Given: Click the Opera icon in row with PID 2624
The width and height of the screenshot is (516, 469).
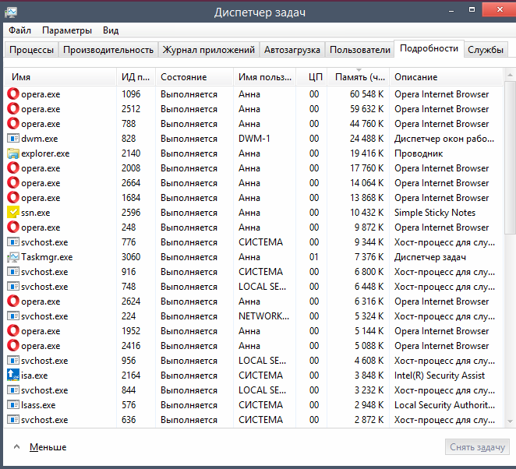Looking at the screenshot, I should (13, 301).
